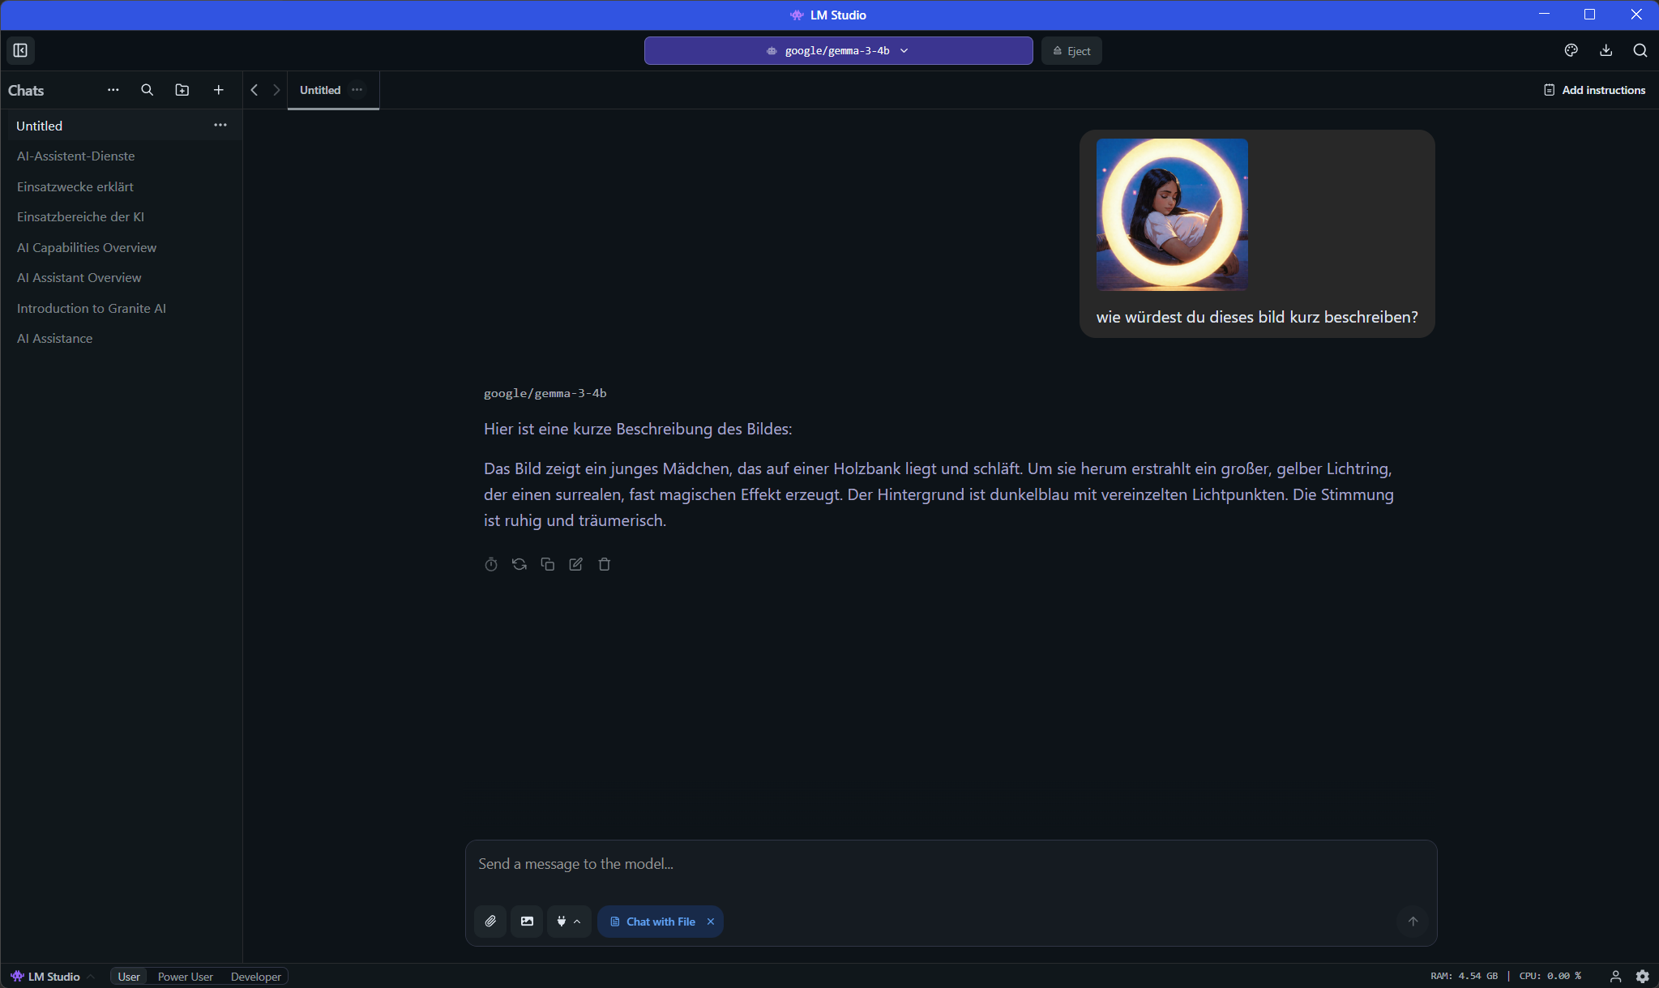The width and height of the screenshot is (1659, 988).
Task: Open attach file paperclip button
Action: 490,922
